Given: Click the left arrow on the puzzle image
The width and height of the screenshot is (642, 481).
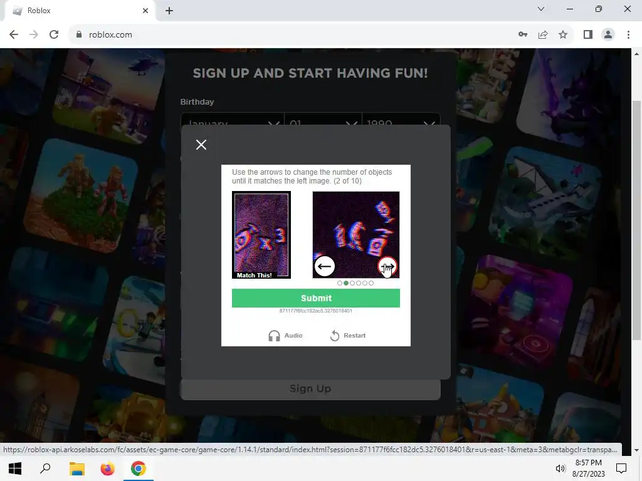Looking at the screenshot, I should coord(325,267).
